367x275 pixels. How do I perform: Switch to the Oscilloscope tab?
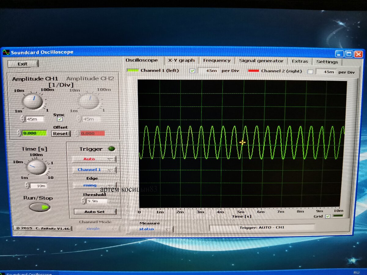coord(142,61)
